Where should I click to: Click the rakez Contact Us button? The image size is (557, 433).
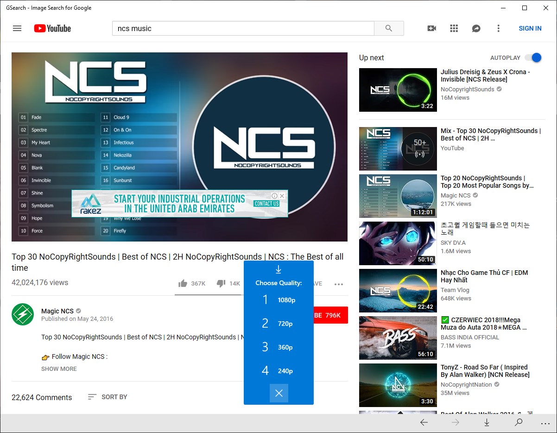tap(266, 204)
